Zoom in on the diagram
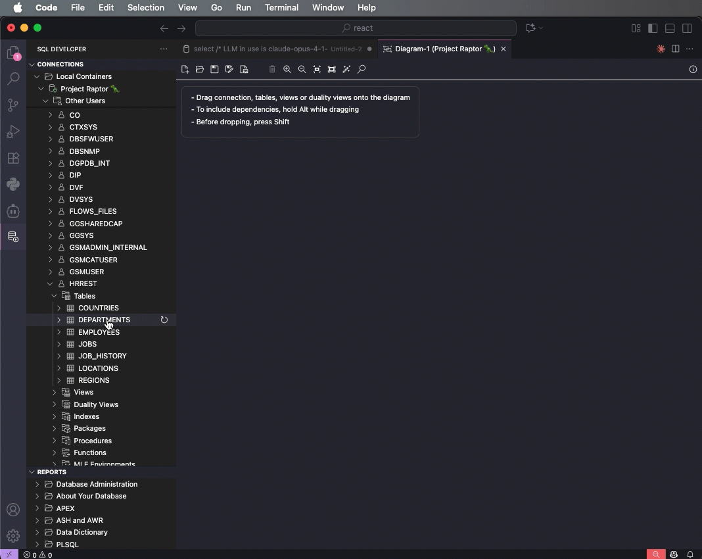The image size is (702, 559). (x=287, y=69)
